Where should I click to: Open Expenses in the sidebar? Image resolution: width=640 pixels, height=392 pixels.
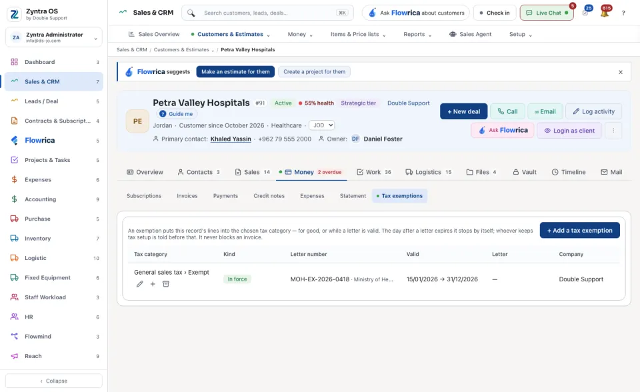coord(54,180)
